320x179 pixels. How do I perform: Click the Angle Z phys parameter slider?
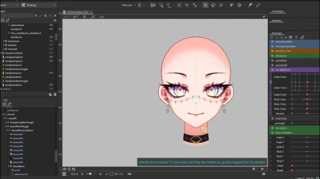(305, 94)
